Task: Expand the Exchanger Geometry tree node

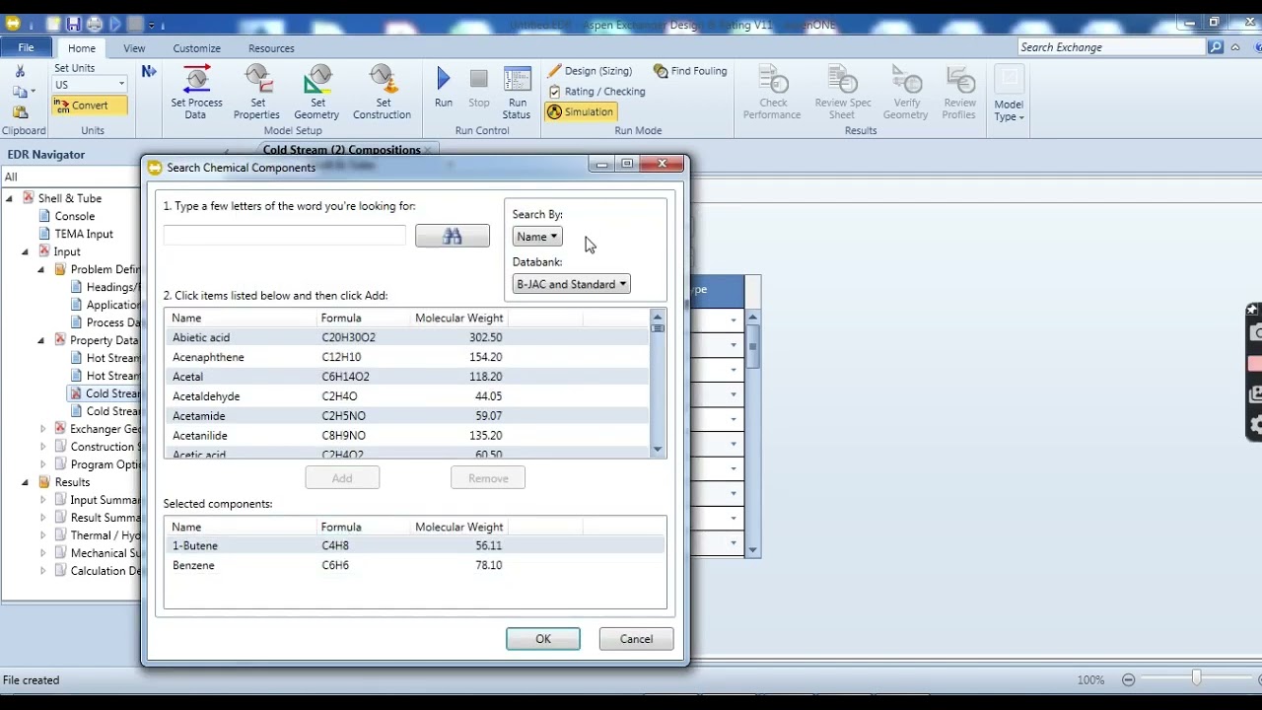Action: click(x=42, y=429)
